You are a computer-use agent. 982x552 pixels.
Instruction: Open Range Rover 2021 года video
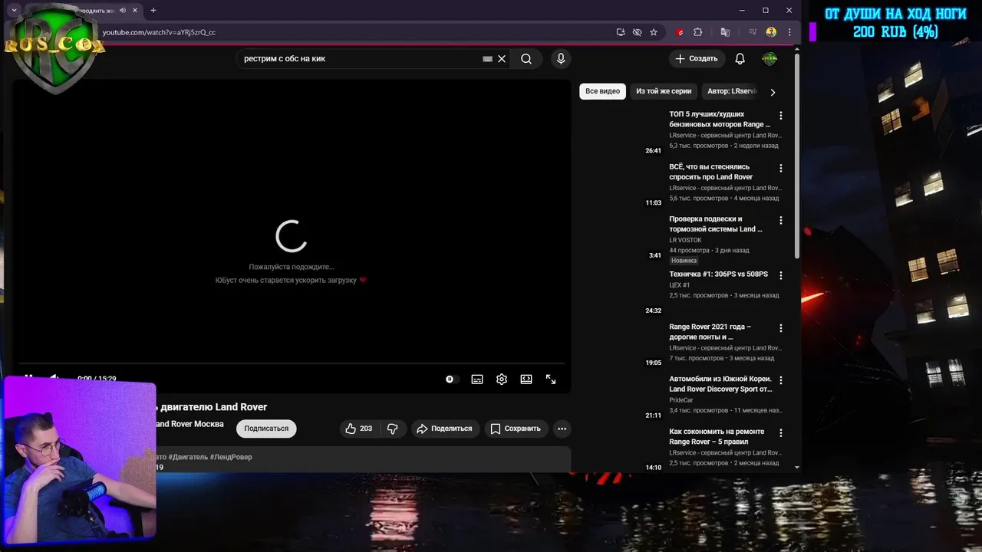(x=710, y=332)
